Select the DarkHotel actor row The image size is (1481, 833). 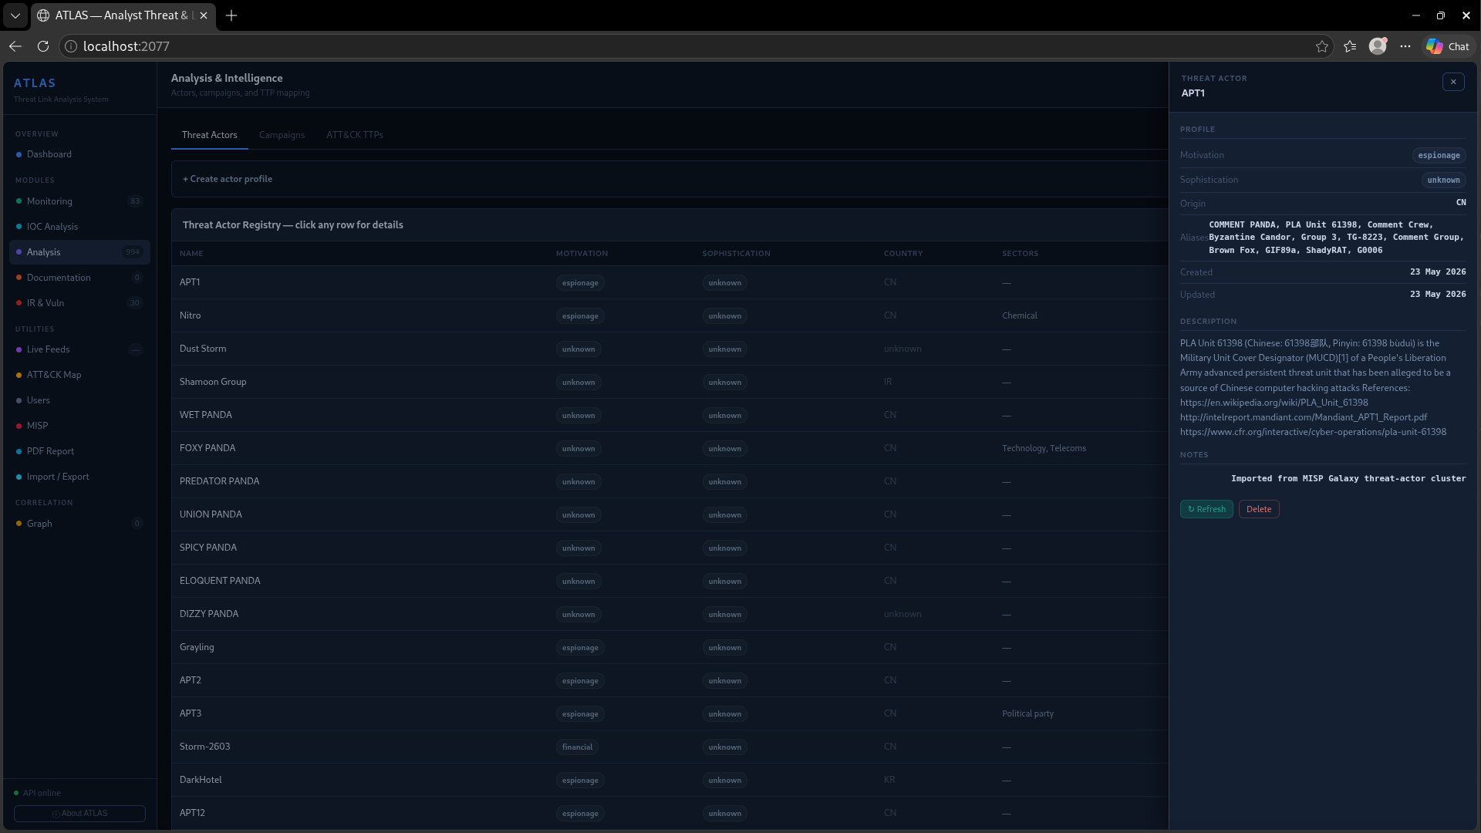[670, 780]
